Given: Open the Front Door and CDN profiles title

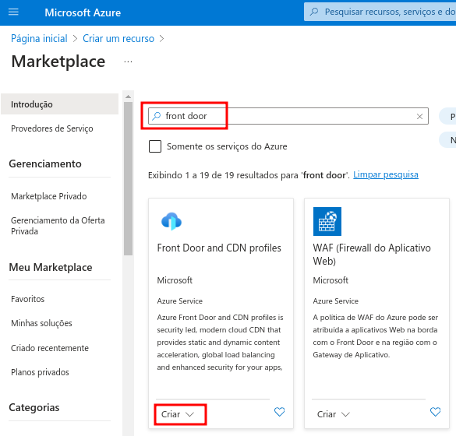Looking at the screenshot, I should [219, 248].
